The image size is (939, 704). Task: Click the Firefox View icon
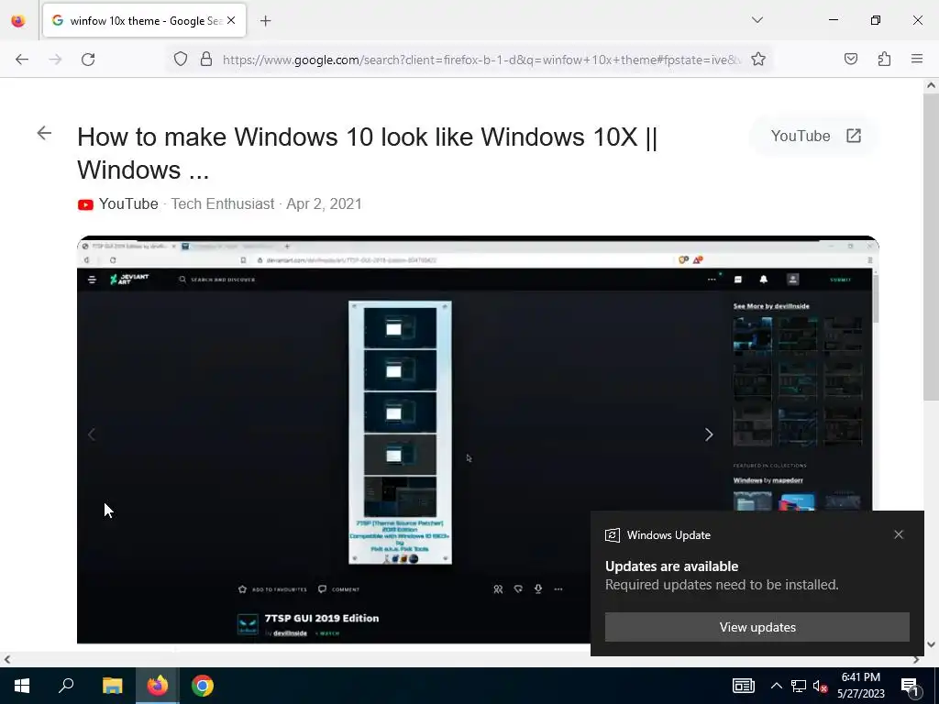[18, 20]
